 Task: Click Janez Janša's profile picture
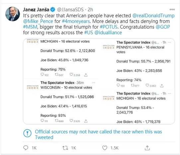pyautogui.click(x=13, y=14)
